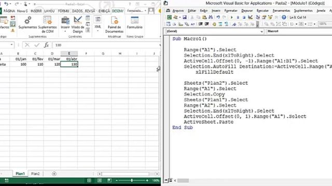This screenshot has height=186, width=332.
Task: Click Excel Undo arrow in quick access toolbar
Action: tap(6, 4)
